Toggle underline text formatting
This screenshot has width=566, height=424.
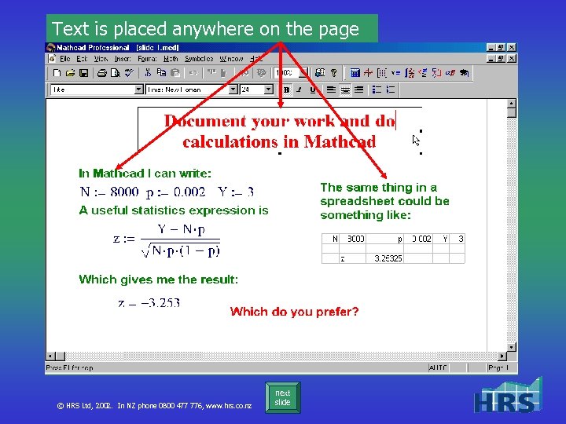tap(313, 90)
